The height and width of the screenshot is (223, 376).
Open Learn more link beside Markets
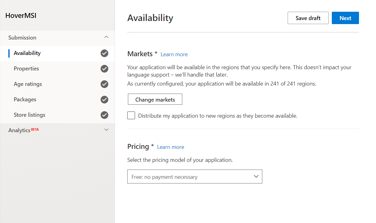(174, 54)
